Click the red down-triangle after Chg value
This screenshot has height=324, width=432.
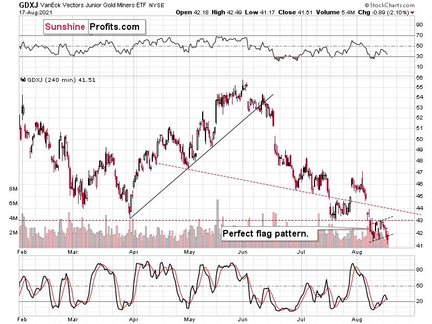pos(413,13)
